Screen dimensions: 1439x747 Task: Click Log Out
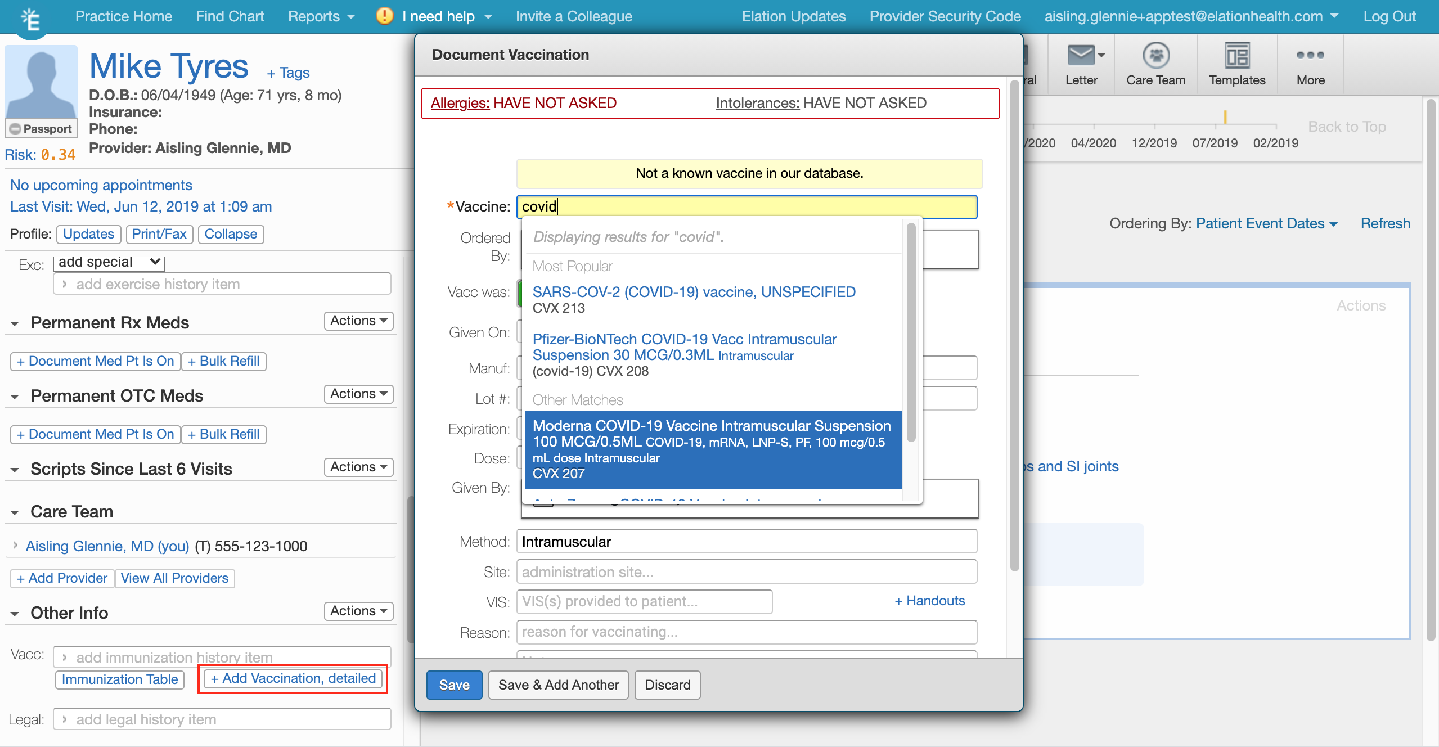point(1389,16)
